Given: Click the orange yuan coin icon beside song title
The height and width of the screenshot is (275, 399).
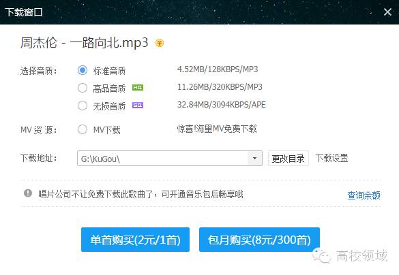Looking at the screenshot, I should click(160, 43).
